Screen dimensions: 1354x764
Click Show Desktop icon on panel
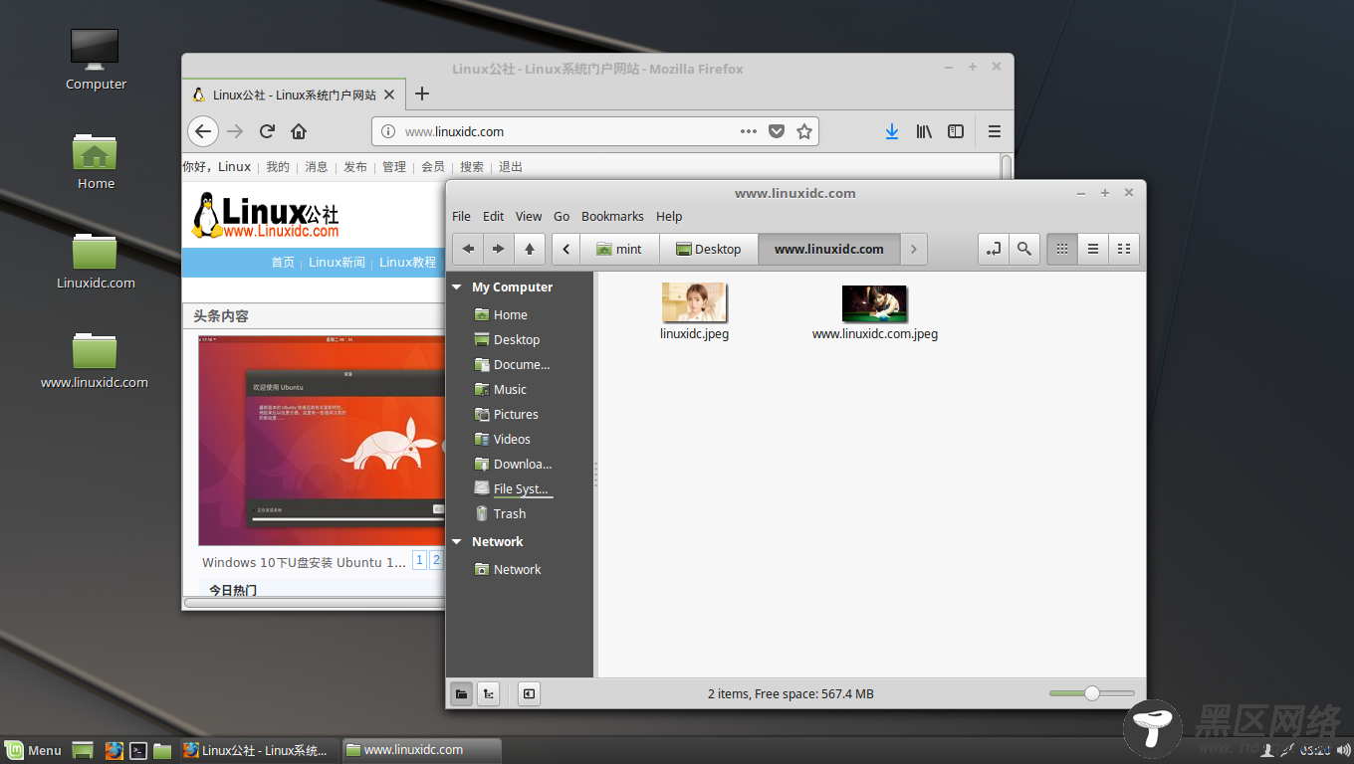point(84,750)
